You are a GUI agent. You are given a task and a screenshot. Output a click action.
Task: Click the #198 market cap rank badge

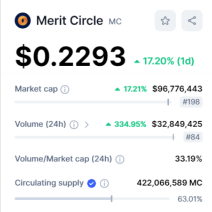191,102
